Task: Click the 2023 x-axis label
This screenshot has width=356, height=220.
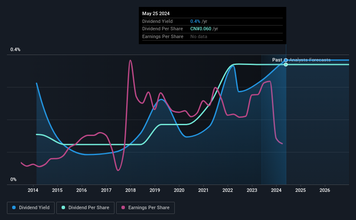Action: click(x=252, y=190)
